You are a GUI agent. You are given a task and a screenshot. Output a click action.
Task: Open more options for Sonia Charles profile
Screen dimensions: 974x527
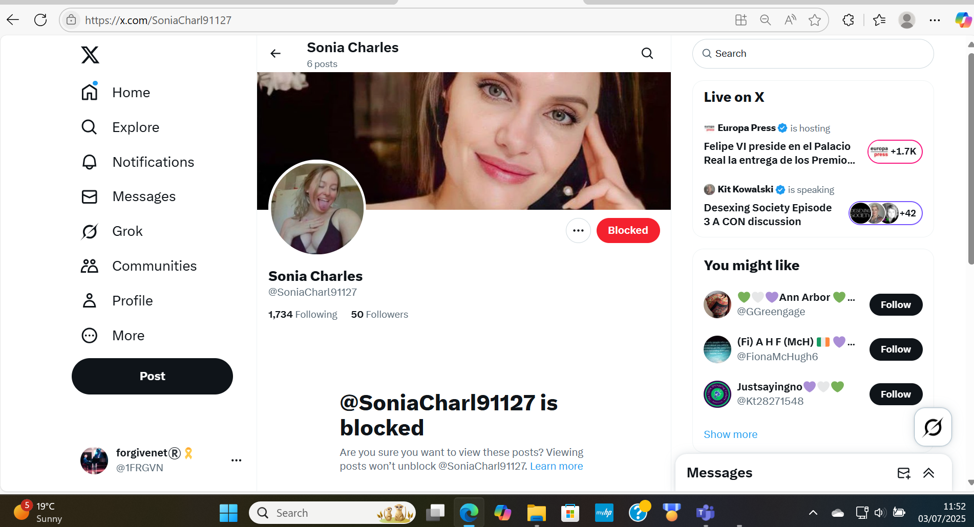578,231
